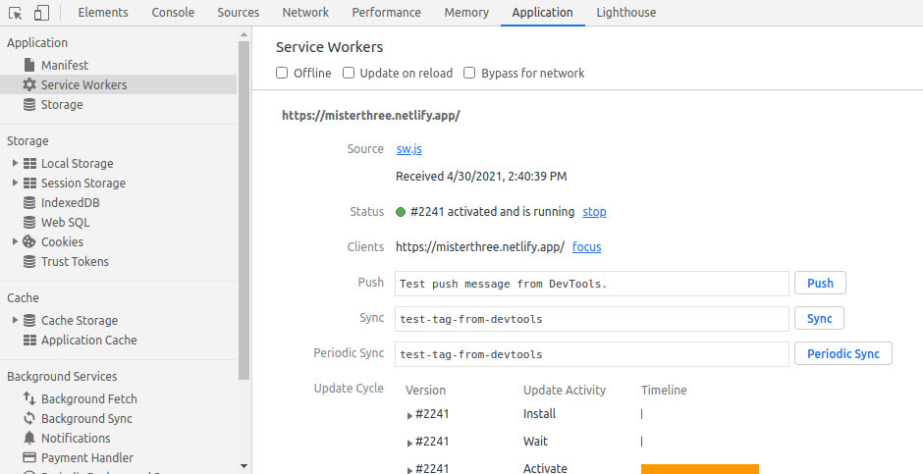Click the Cookies cookie icon
923x474 pixels.
[29, 241]
